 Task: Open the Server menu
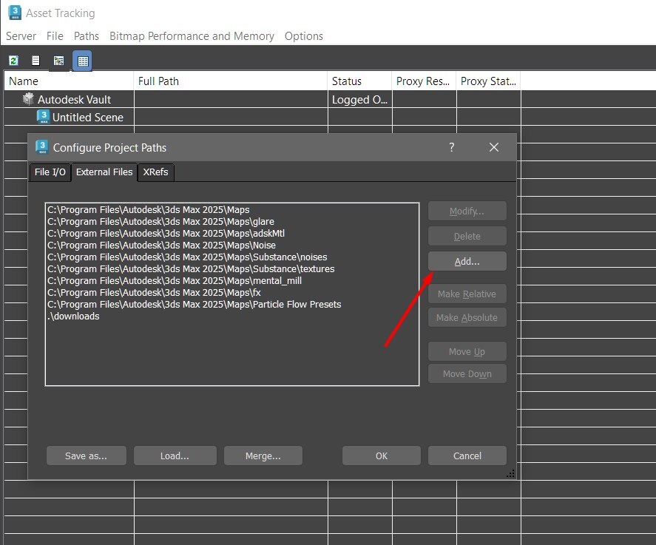pyautogui.click(x=21, y=36)
